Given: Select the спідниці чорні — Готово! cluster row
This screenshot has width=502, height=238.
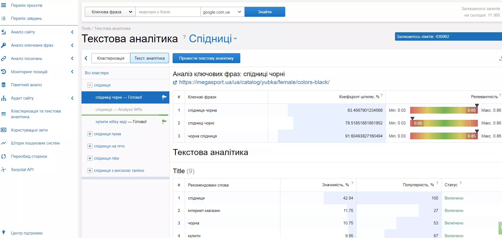Looking at the screenshot, I should (x=125, y=97).
